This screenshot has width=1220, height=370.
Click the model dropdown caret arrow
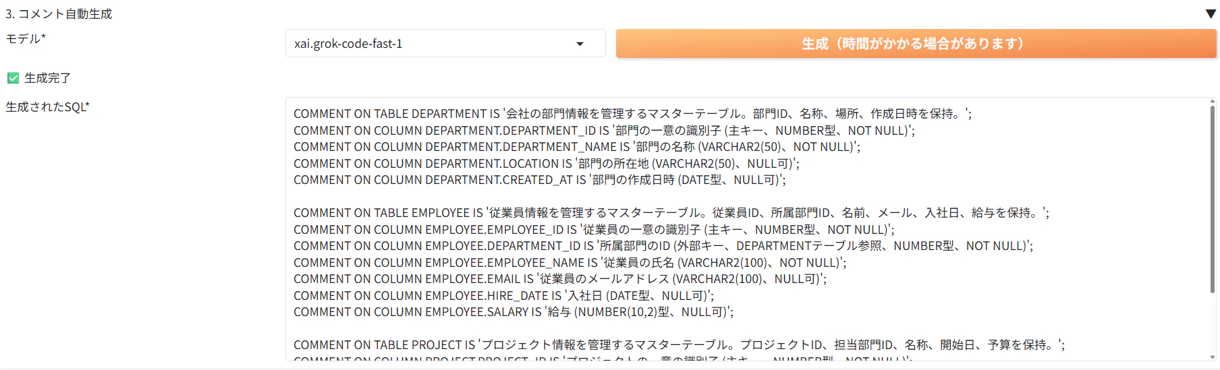pyautogui.click(x=580, y=44)
